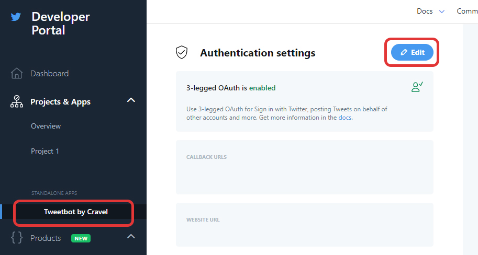Collapse the Products section chevron
Image resolution: width=478 pixels, height=255 pixels.
(x=131, y=236)
